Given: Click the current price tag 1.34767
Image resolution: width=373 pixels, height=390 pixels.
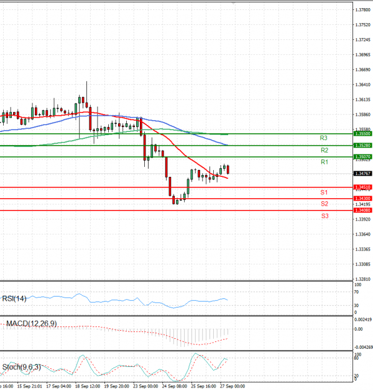Looking at the screenshot, I should [x=362, y=174].
